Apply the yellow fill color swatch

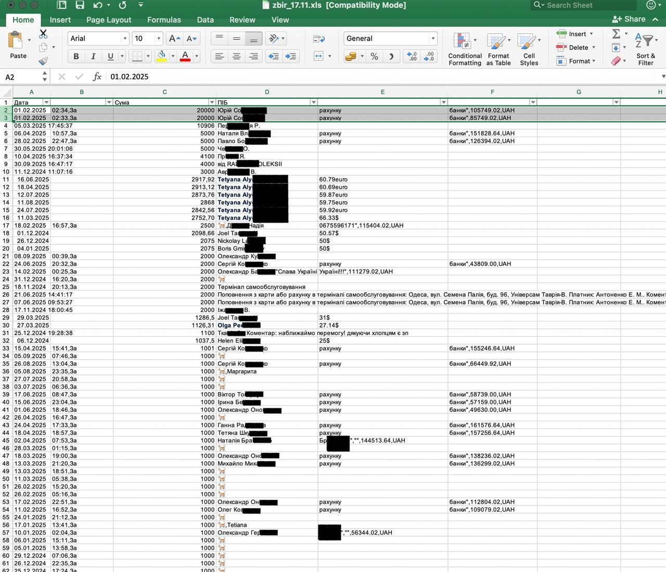click(x=161, y=56)
